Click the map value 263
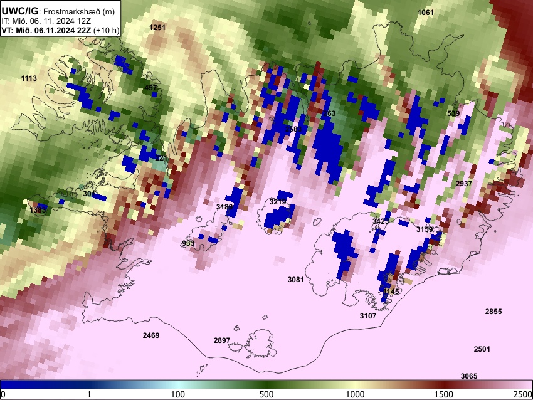The width and height of the screenshot is (533, 400). click(329, 113)
